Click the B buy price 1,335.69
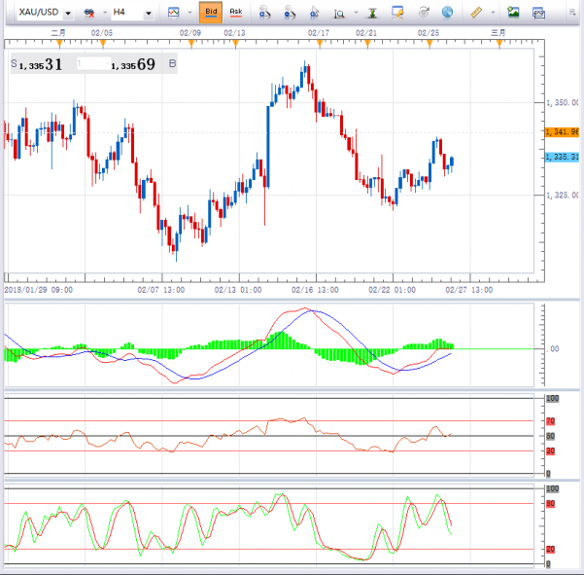The height and width of the screenshot is (575, 584). (x=132, y=64)
